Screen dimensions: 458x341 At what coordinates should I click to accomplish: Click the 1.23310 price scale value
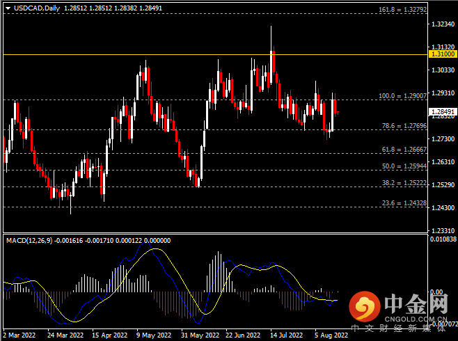coord(443,231)
